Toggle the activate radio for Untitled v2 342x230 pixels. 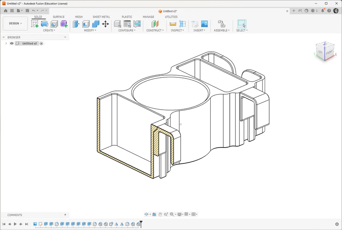[41, 43]
